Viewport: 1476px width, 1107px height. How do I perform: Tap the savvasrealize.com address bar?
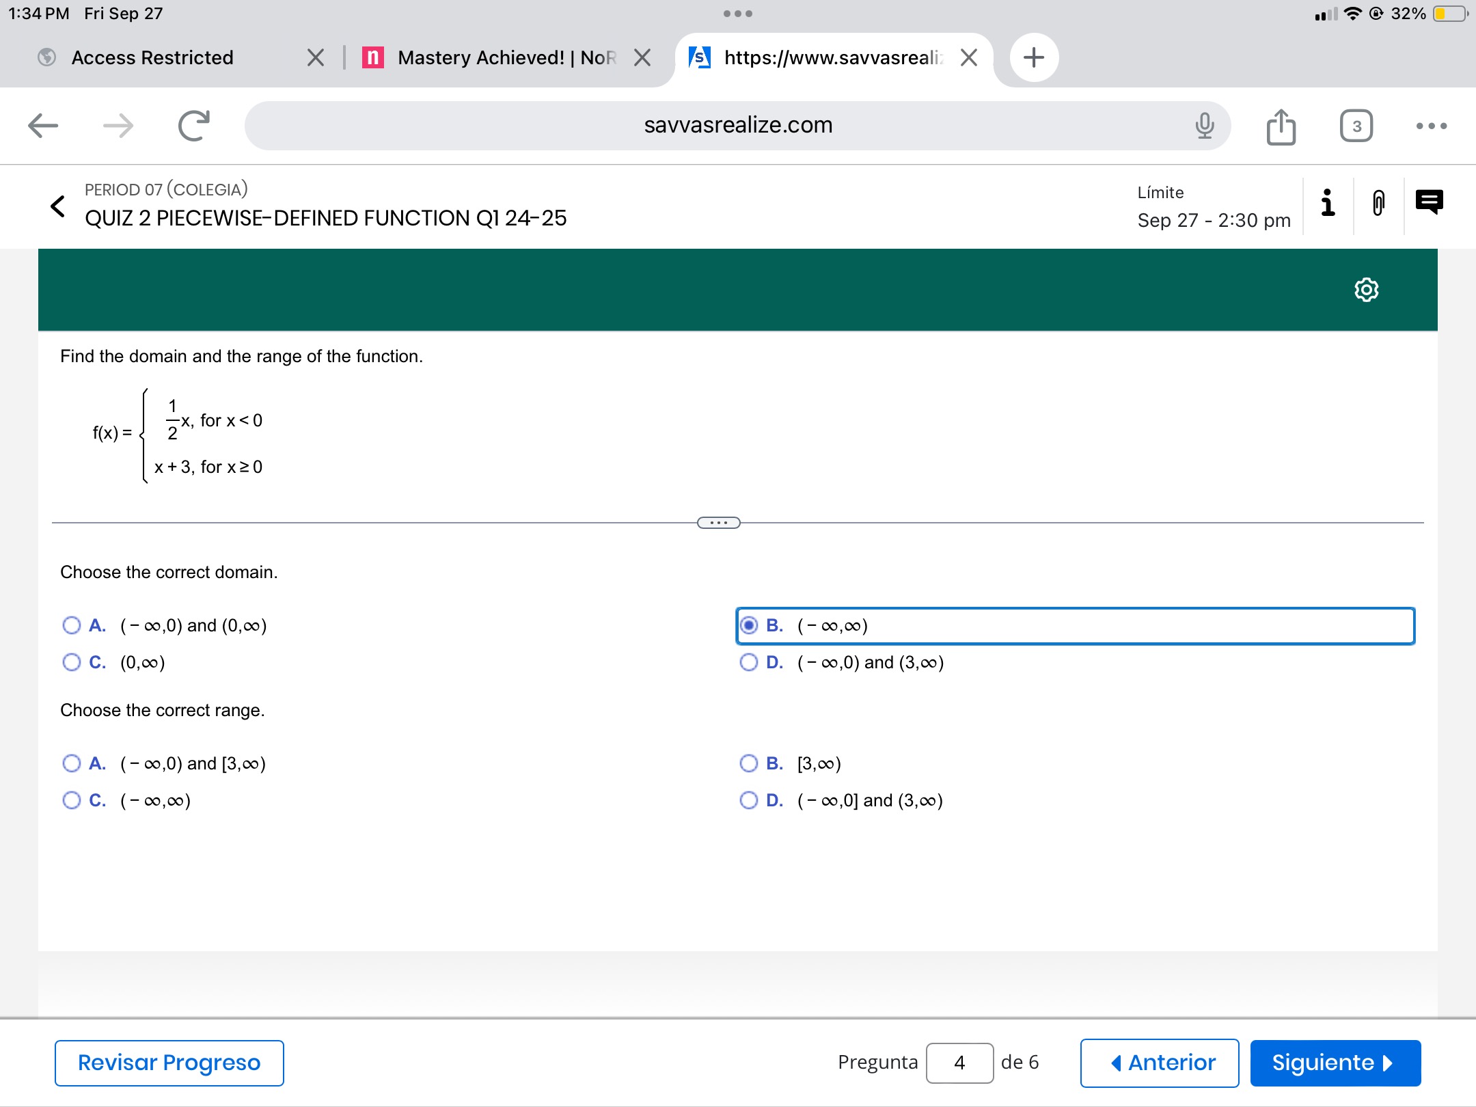tap(738, 126)
